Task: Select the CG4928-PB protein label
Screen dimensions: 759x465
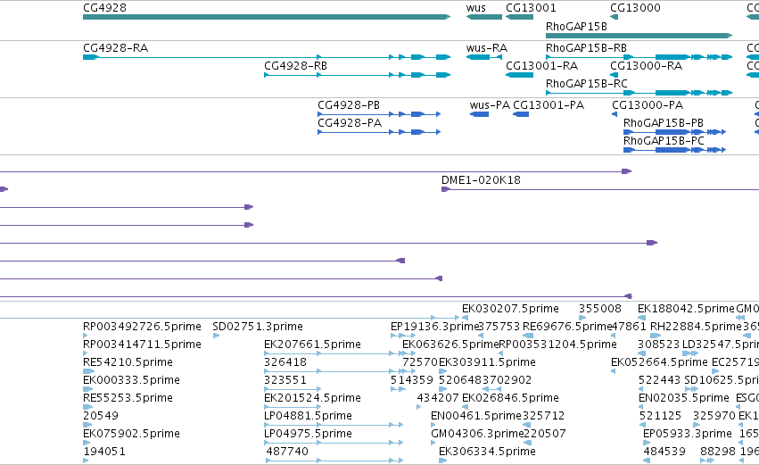Action: pos(349,105)
